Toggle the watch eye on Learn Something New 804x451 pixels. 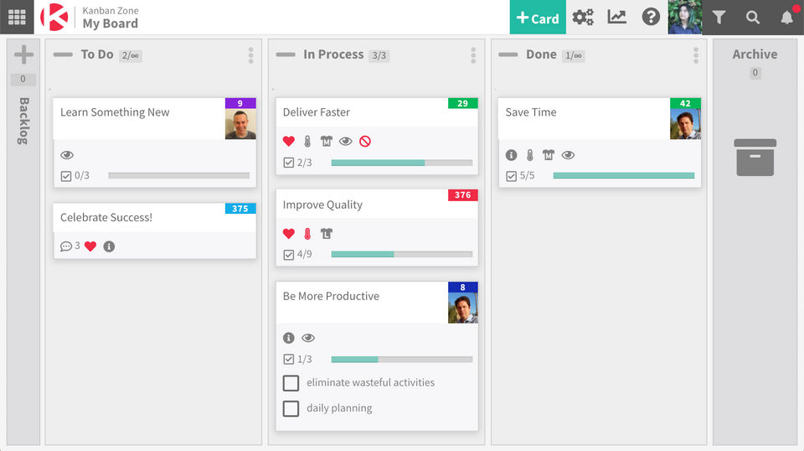pos(67,155)
